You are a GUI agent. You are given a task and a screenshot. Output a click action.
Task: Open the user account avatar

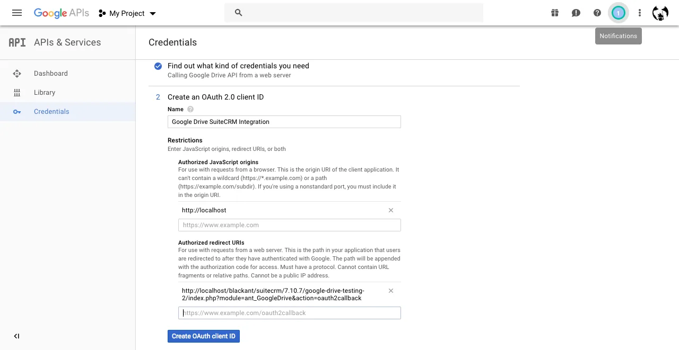click(660, 13)
